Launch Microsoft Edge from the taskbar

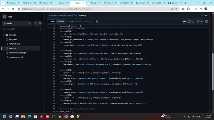coord(29,117)
